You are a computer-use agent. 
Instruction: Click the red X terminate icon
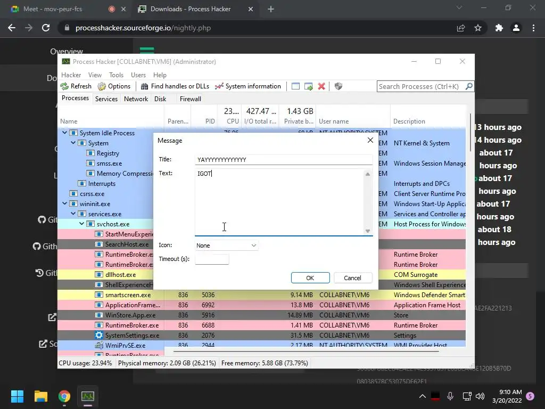[x=321, y=86]
